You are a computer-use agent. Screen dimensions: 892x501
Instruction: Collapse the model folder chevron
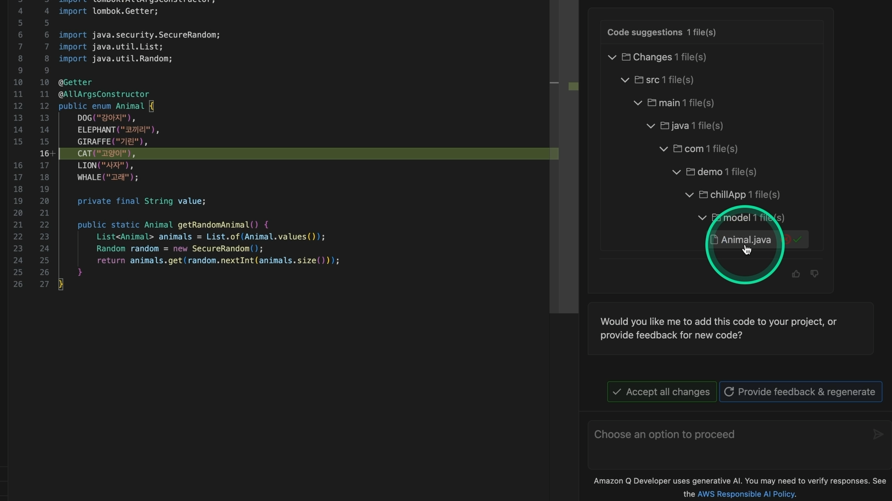(x=702, y=218)
